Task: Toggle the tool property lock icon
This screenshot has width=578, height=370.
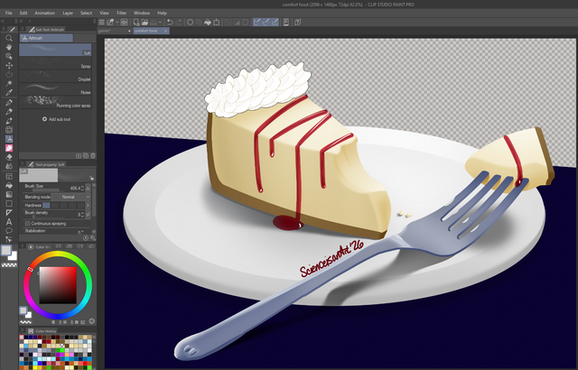Action: tap(91, 178)
